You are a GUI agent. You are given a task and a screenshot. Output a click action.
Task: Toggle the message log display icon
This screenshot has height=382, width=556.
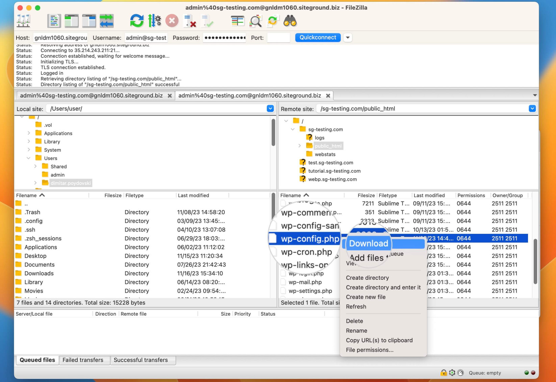(54, 21)
